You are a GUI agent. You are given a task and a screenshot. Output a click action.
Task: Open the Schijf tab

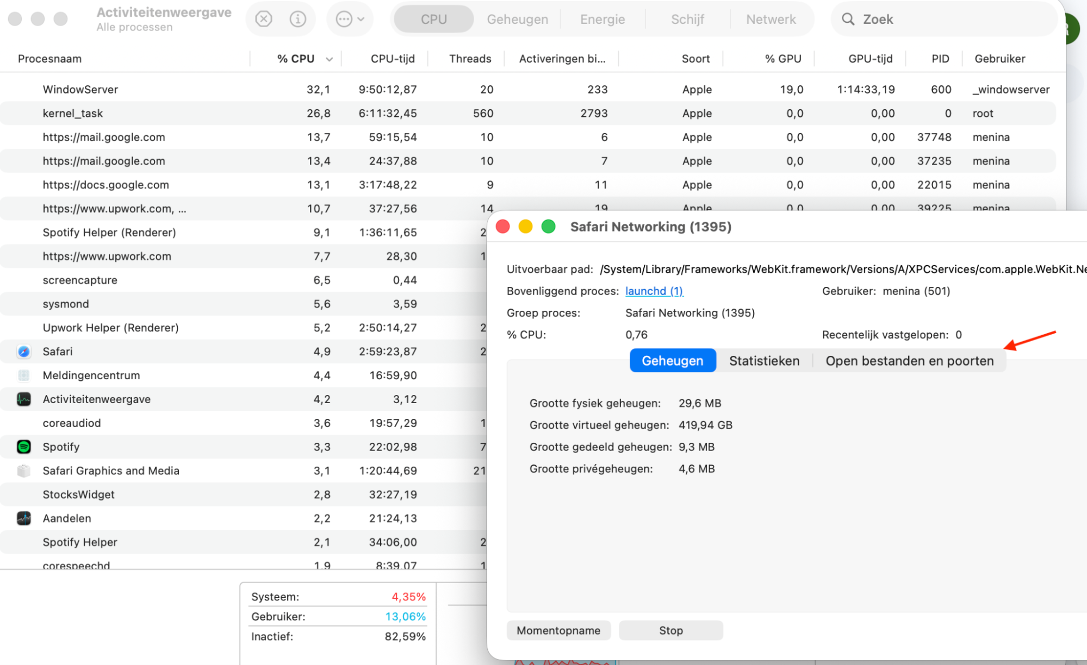point(687,18)
